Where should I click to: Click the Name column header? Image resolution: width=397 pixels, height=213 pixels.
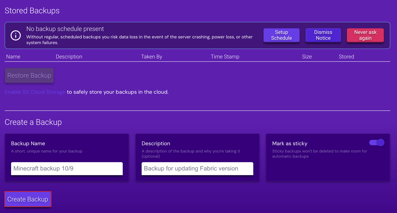[13, 57]
